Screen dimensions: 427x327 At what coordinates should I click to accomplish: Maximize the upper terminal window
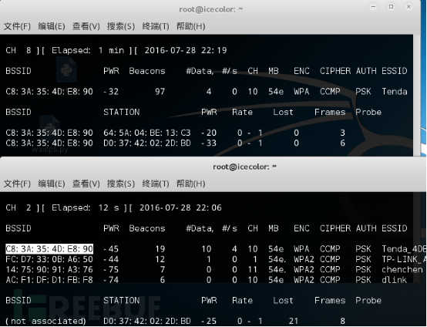tap(391, 6)
